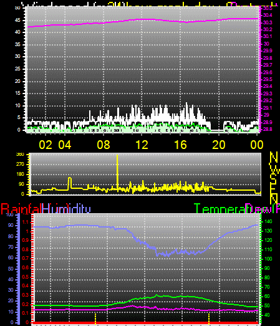Image resolution: width=280 pixels, height=326 pixels.
Task: Click the magenta Dew Point legend label
Action: pos(263,209)
